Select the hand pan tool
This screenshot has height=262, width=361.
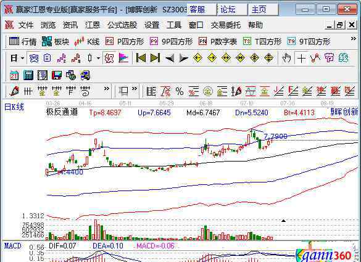[x=286, y=58]
